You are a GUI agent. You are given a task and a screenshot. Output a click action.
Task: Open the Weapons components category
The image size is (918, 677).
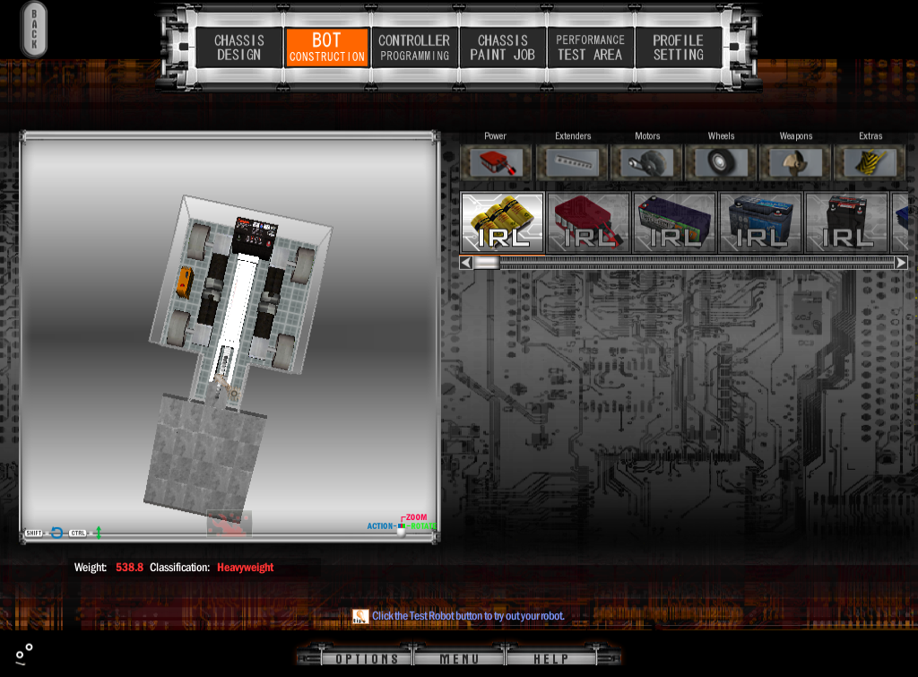click(x=796, y=162)
